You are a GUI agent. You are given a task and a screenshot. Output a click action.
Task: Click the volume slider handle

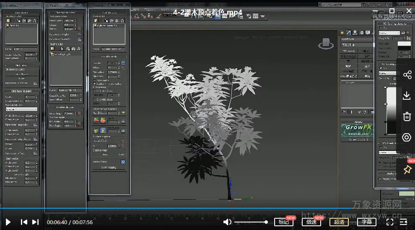click(x=266, y=222)
